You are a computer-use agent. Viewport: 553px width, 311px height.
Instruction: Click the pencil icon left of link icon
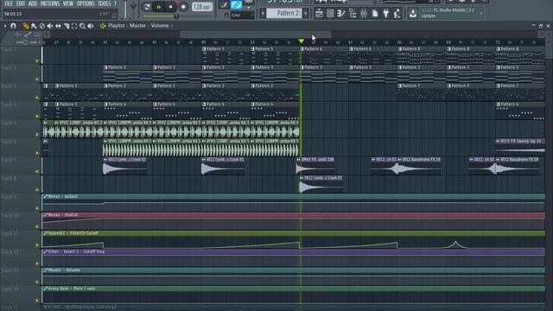[x=224, y=5]
